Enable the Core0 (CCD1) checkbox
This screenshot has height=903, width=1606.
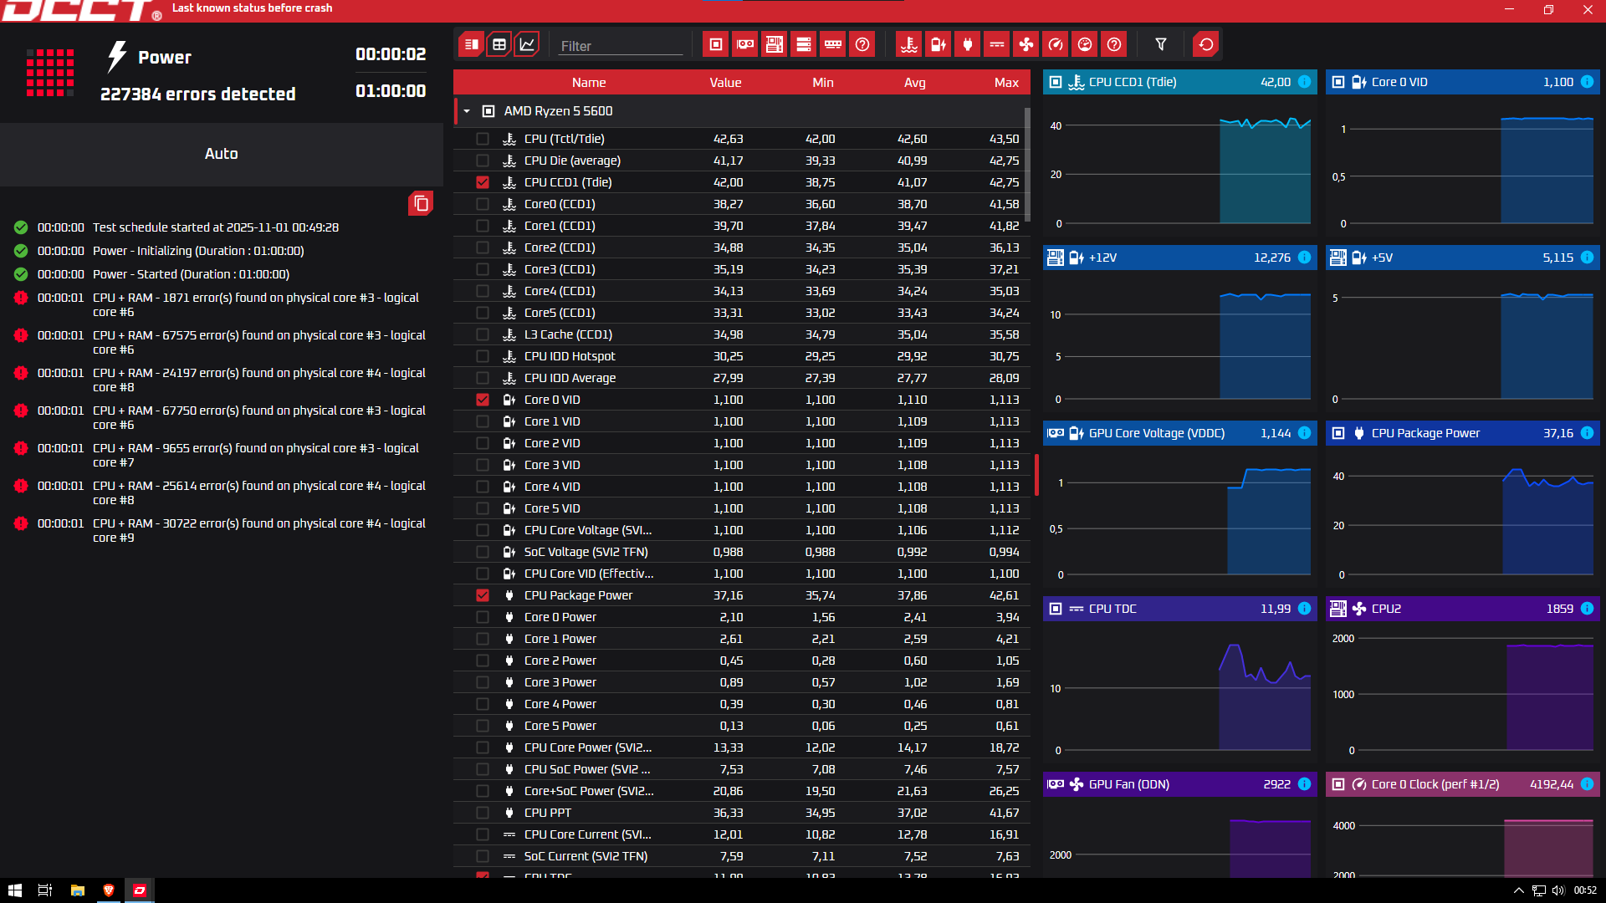click(x=483, y=204)
